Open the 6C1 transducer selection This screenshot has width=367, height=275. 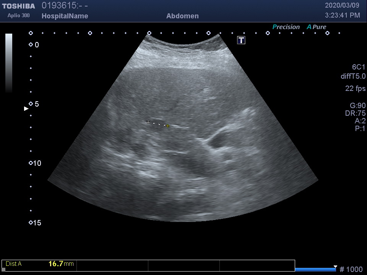tap(359, 67)
